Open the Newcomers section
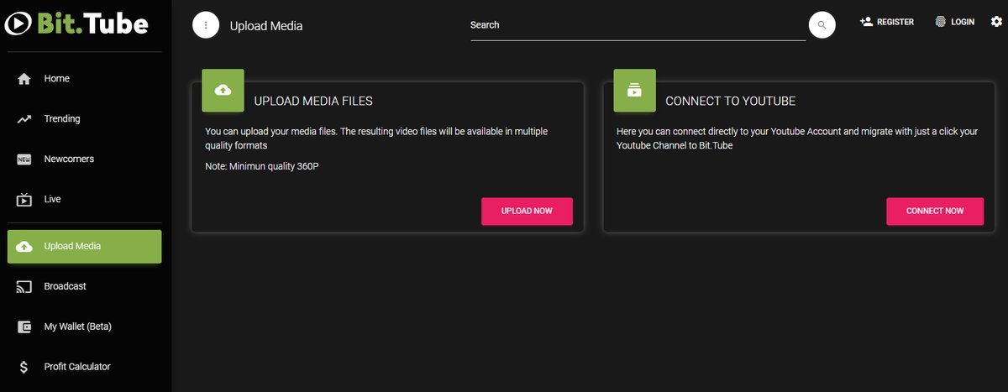Viewport: 1008px width, 392px height. 84,159
